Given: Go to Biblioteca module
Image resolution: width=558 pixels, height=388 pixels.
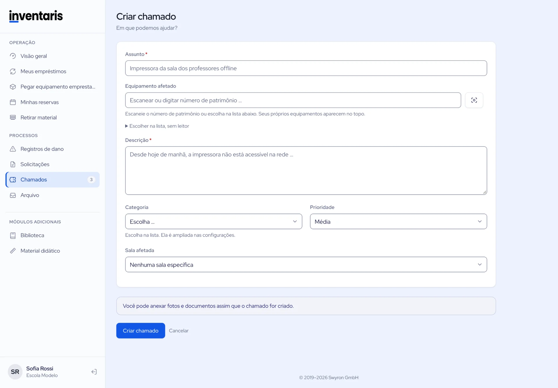Looking at the screenshot, I should pos(53,235).
